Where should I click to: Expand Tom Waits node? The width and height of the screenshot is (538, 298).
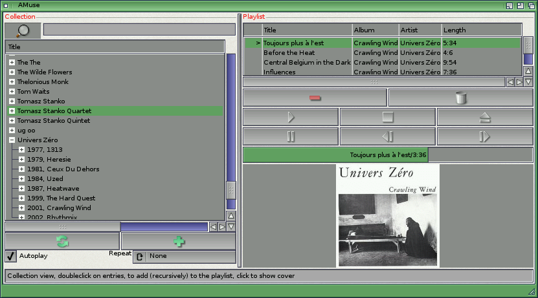click(x=12, y=91)
